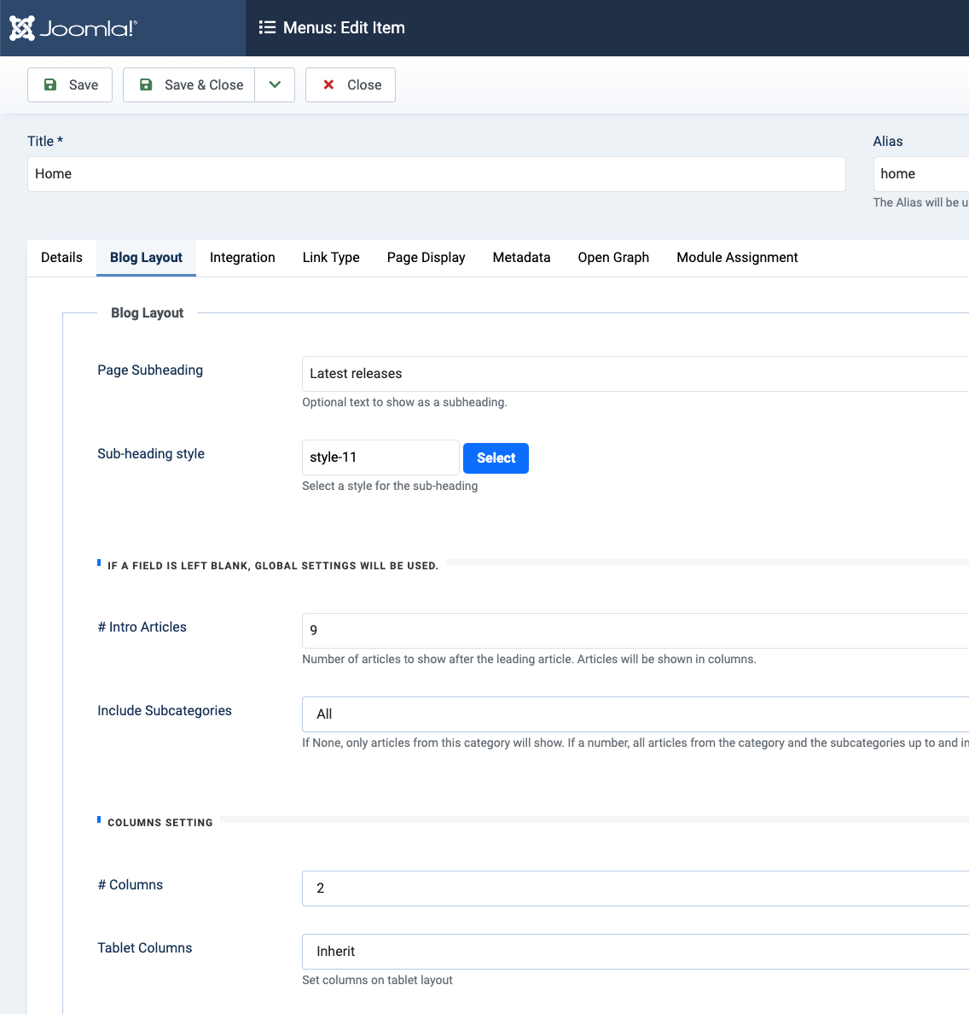Image resolution: width=969 pixels, height=1014 pixels.
Task: Click the menu list icon beside the page title
Action: [267, 27]
